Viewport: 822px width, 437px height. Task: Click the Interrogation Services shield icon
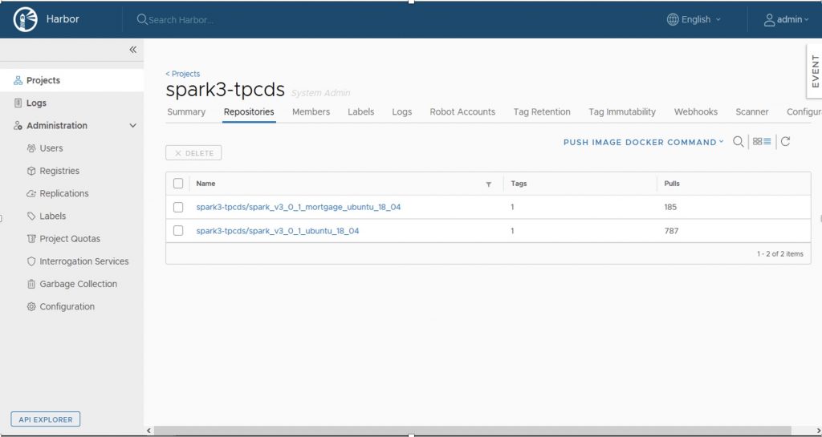click(x=31, y=261)
